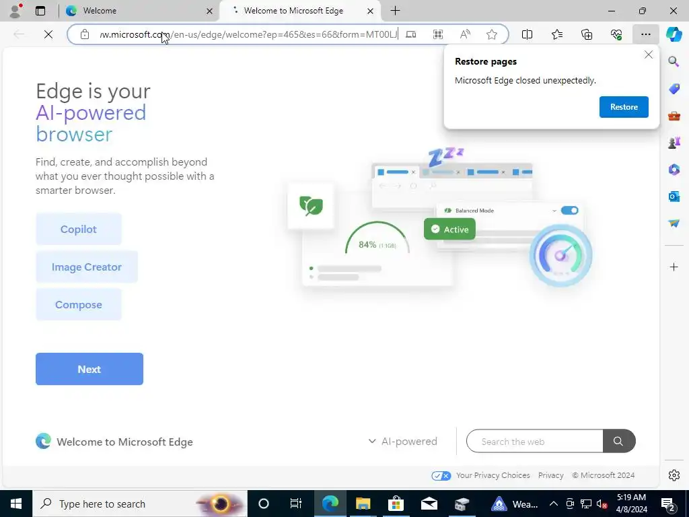Image resolution: width=689 pixels, height=517 pixels.
Task: Click the grayed back arrow in toolbar
Action: [19, 34]
